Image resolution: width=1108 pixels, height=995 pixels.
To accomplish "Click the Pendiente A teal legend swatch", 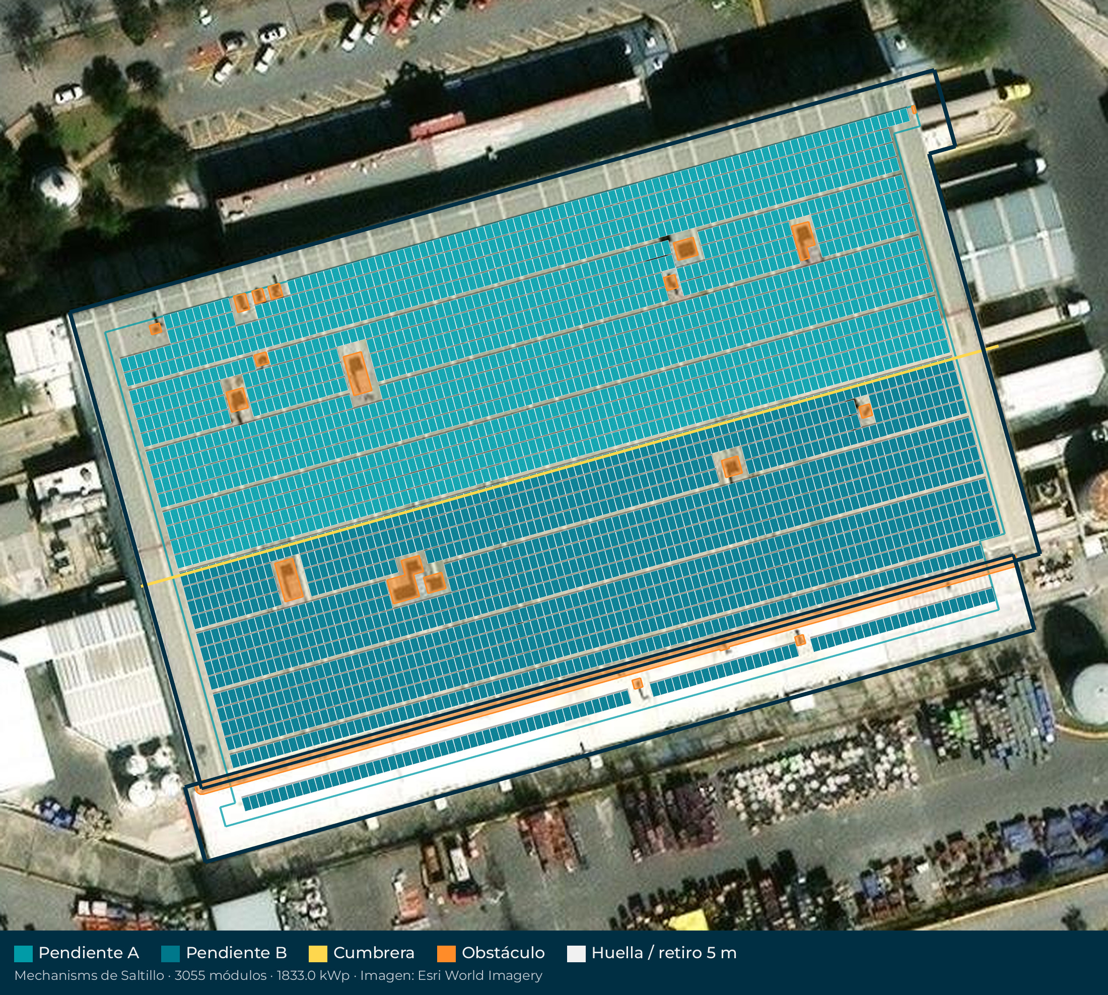I will [x=23, y=954].
